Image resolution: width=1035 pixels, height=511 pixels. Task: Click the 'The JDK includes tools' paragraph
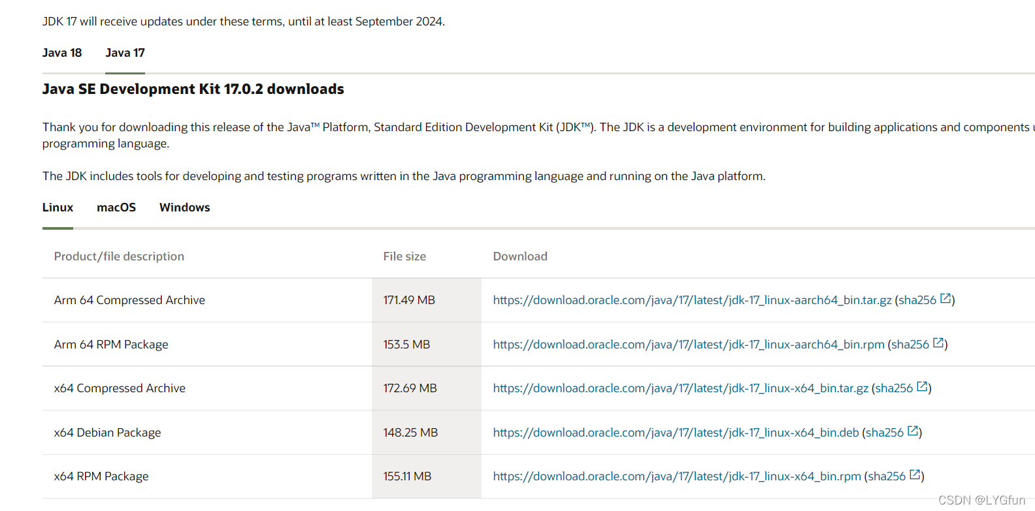coord(404,176)
